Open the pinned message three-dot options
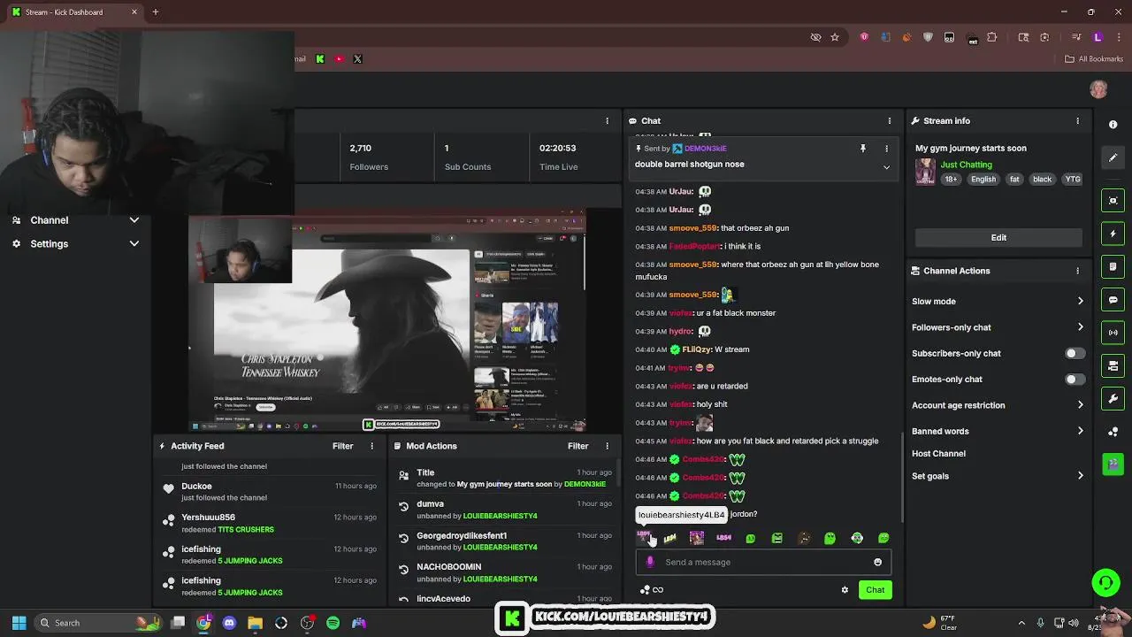This screenshot has width=1132, height=637. tap(886, 149)
